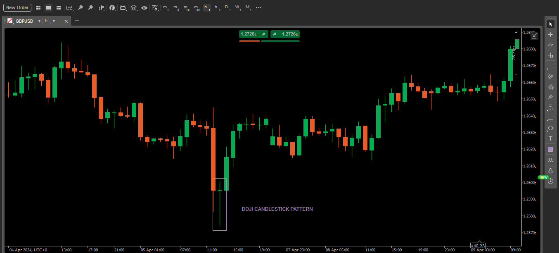Take a chart snapshot with the camera icon

(x=550, y=160)
